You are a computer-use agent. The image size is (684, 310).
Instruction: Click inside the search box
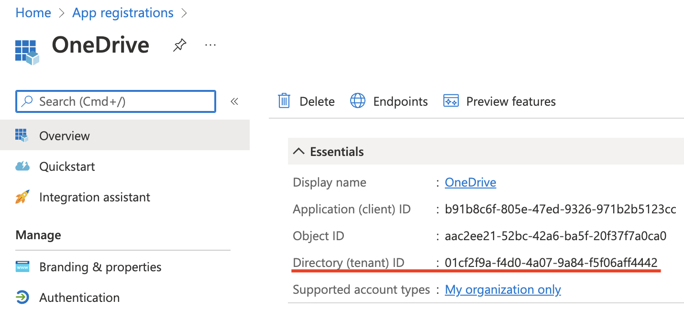(x=115, y=101)
